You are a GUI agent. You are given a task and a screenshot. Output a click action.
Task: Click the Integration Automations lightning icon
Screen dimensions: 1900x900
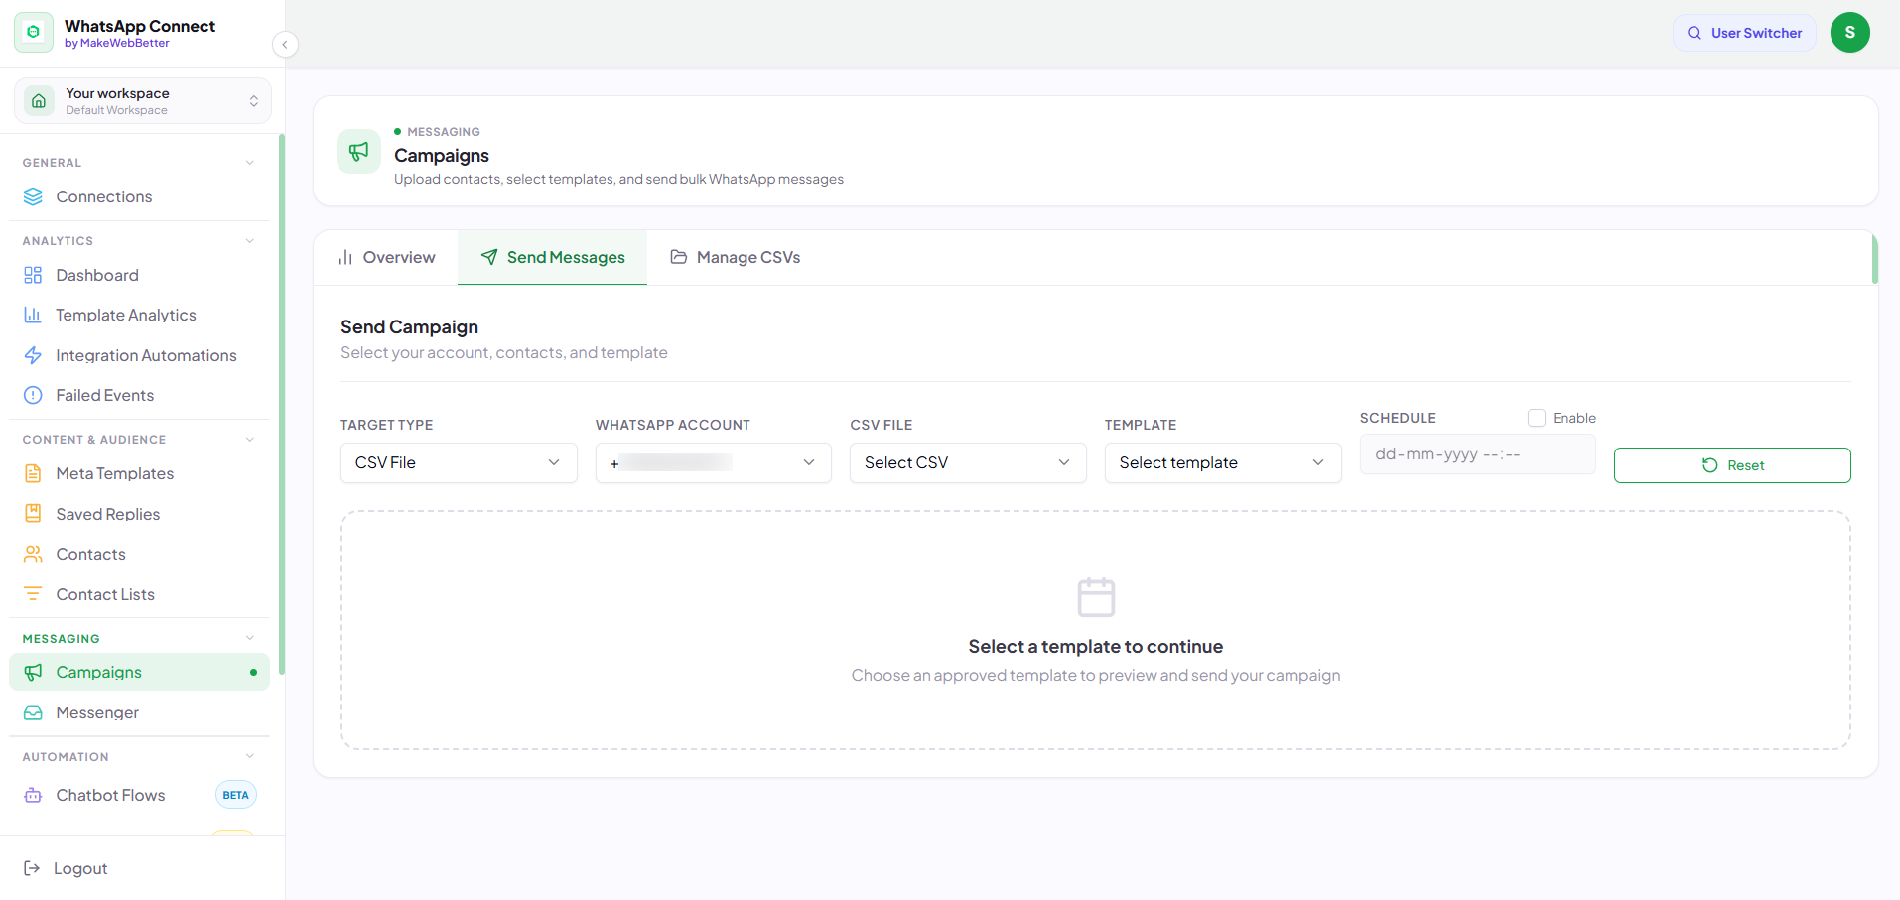click(33, 355)
